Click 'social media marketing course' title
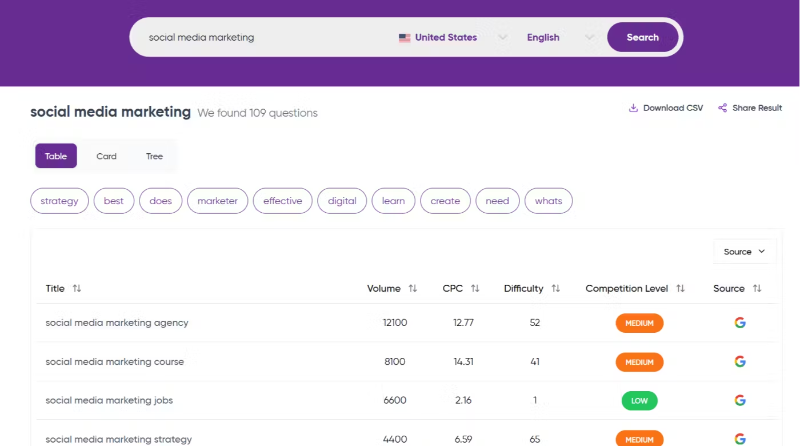Image resolution: width=800 pixels, height=446 pixels. click(115, 361)
